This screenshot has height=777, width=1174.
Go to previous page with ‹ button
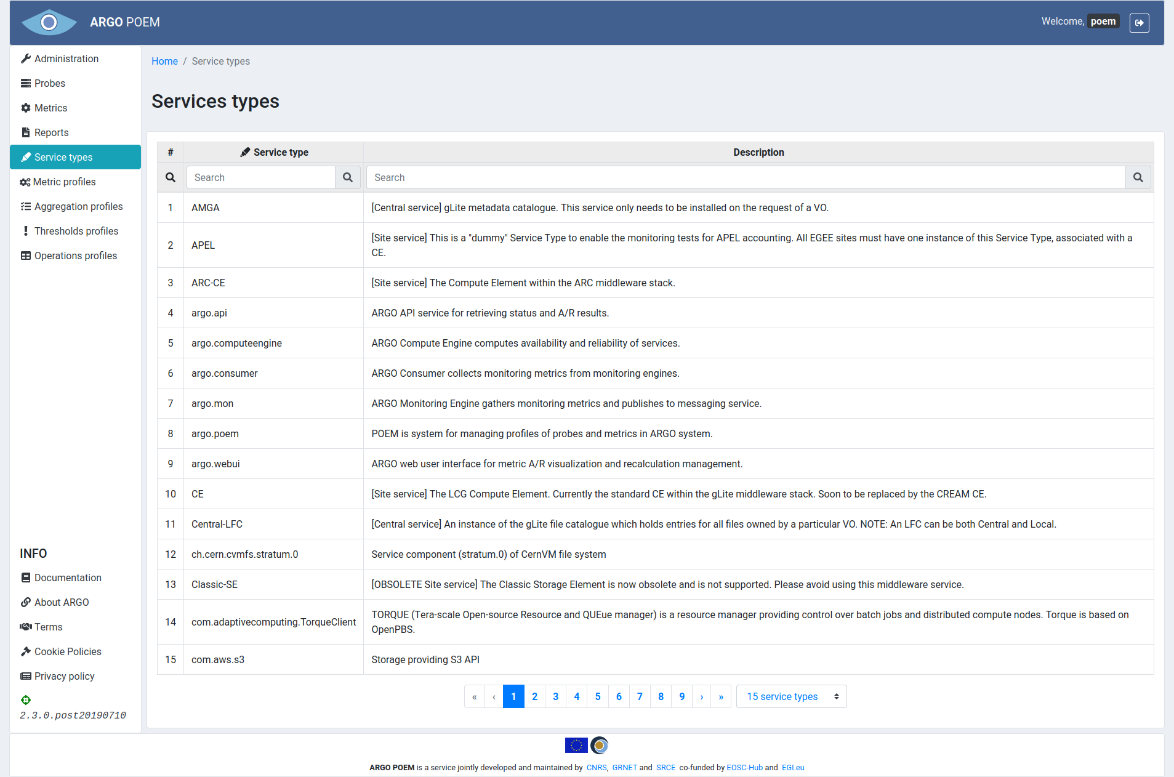494,696
